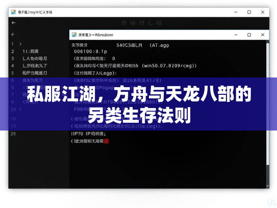Click the vertical scrollbar thumb of the console

pos(268,104)
